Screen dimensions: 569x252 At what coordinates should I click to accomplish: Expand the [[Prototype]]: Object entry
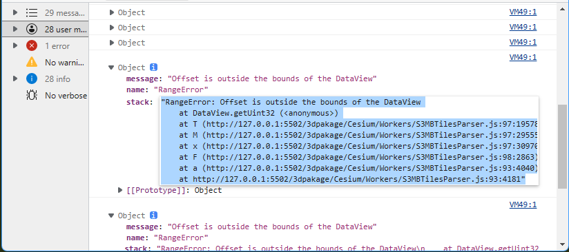click(120, 190)
